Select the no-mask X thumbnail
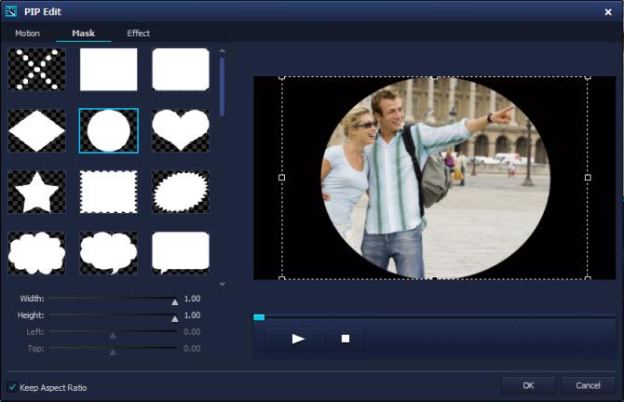 pos(37,70)
